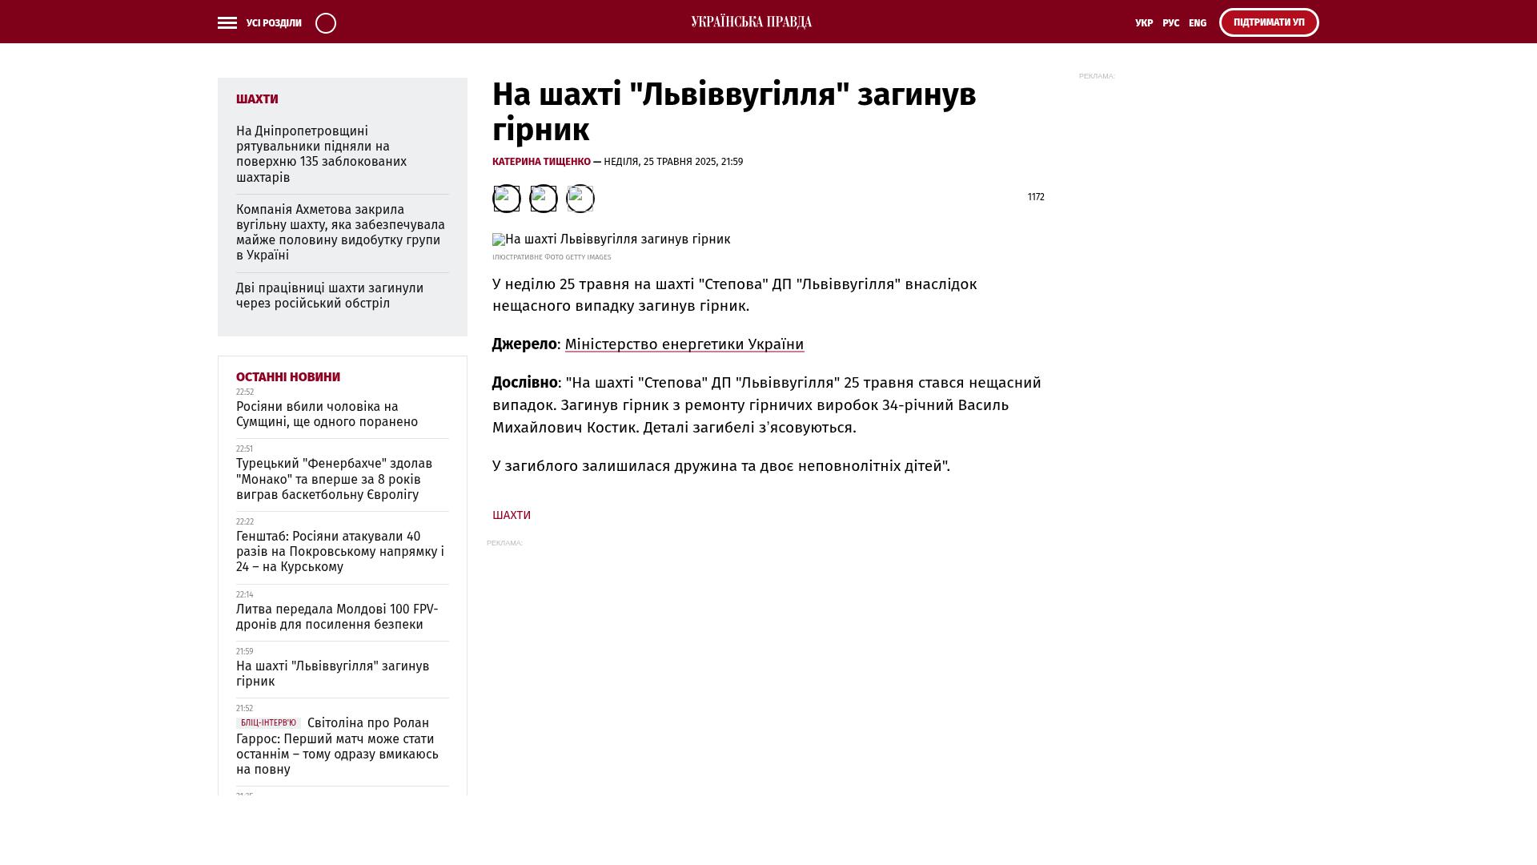Open Fenerbahce Euroleague win news item

[x=334, y=479]
